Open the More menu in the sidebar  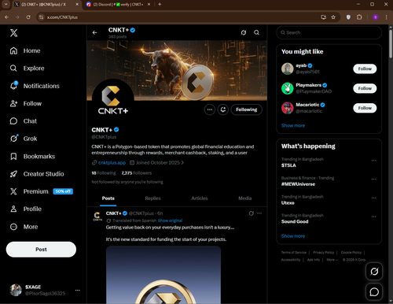point(24,227)
